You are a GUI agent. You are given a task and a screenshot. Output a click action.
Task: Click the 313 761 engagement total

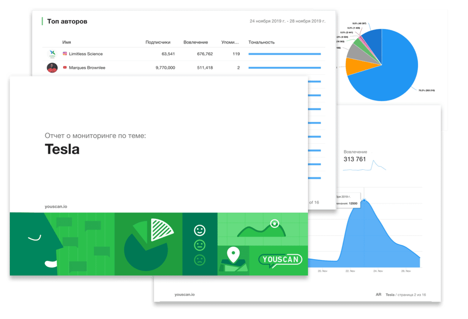[355, 159]
